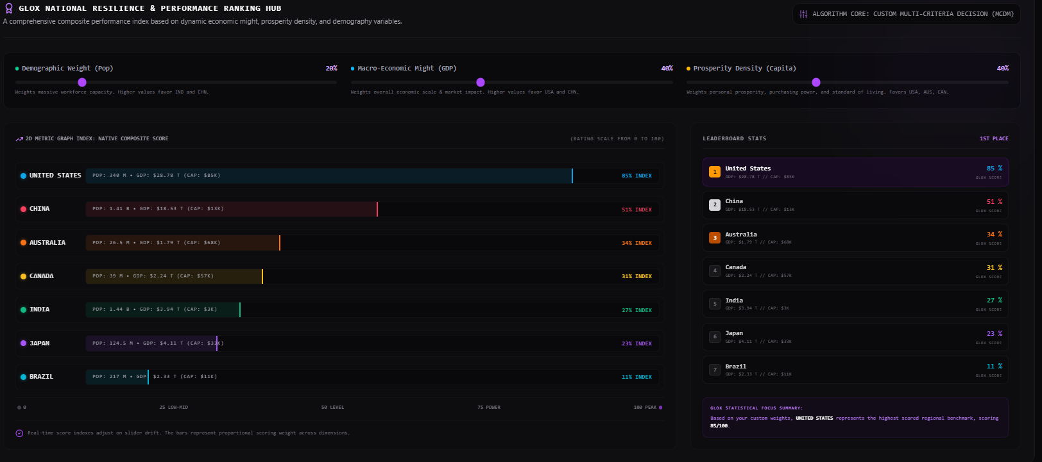Click the rank 4 badge on Canada card
The width and height of the screenshot is (1042, 462).
[x=715, y=270]
